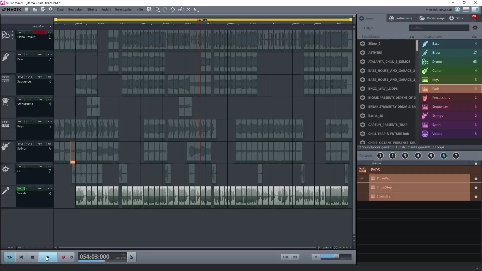Open the Datei menu
482x271 pixels.
[61, 10]
